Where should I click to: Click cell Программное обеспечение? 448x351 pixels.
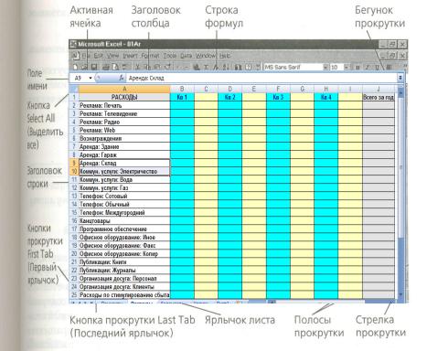124,229
